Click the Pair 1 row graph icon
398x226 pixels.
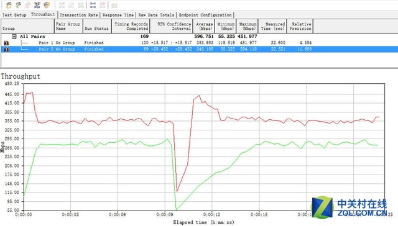point(6,43)
